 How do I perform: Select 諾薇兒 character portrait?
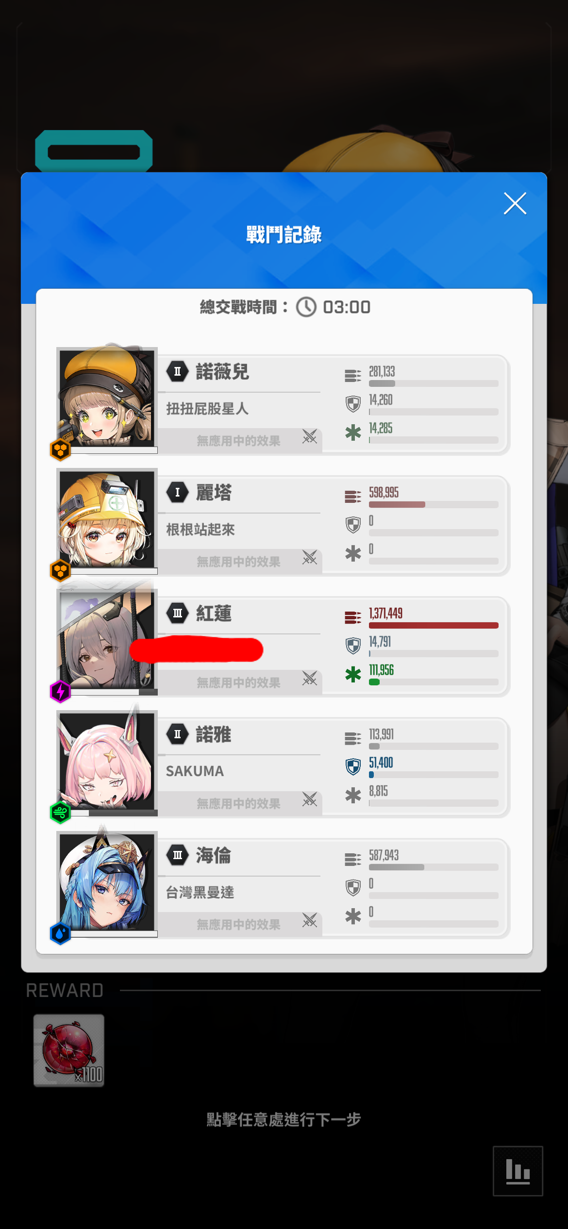coord(107,397)
